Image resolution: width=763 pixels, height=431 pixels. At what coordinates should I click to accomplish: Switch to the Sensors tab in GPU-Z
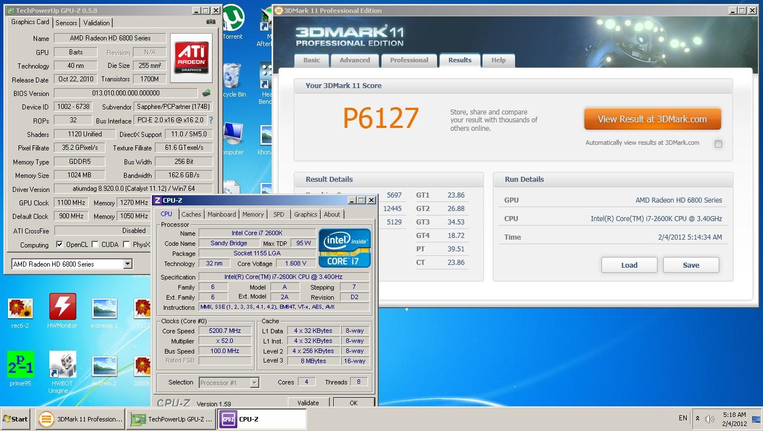[x=66, y=23]
